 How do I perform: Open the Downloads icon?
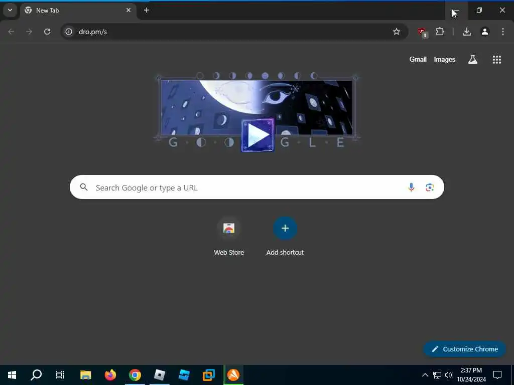pyautogui.click(x=467, y=32)
